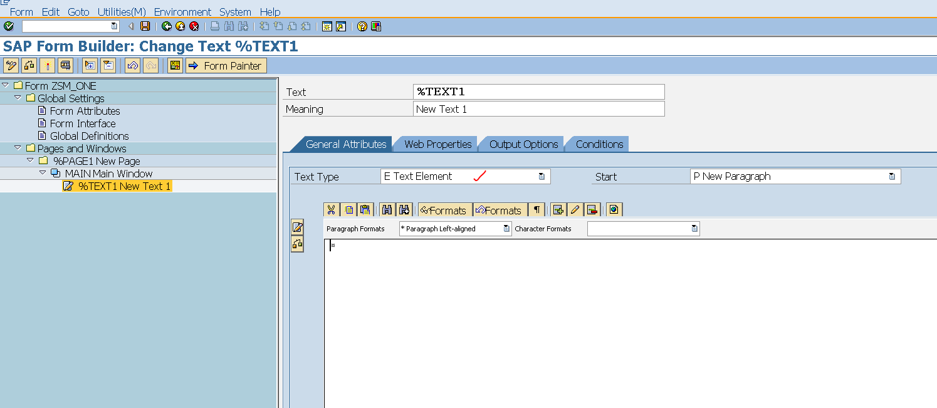Open the Help menu

point(270,12)
